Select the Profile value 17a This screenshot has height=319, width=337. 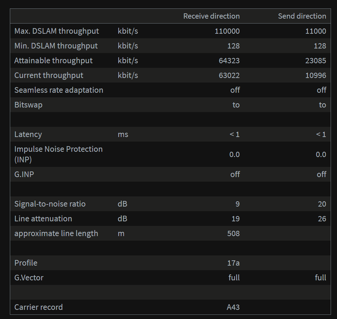233,263
